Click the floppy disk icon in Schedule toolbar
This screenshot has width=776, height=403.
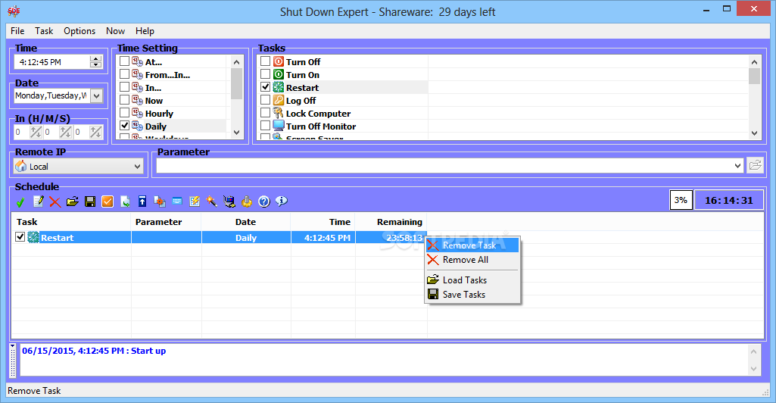point(90,202)
